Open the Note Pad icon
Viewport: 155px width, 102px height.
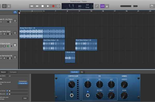point(152,6)
